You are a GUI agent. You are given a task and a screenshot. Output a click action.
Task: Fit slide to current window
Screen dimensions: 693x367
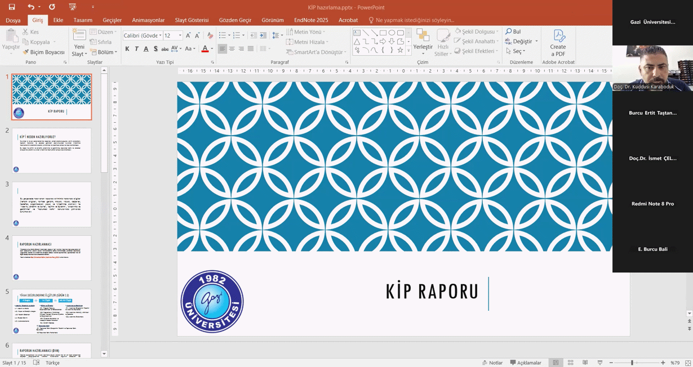687,362
